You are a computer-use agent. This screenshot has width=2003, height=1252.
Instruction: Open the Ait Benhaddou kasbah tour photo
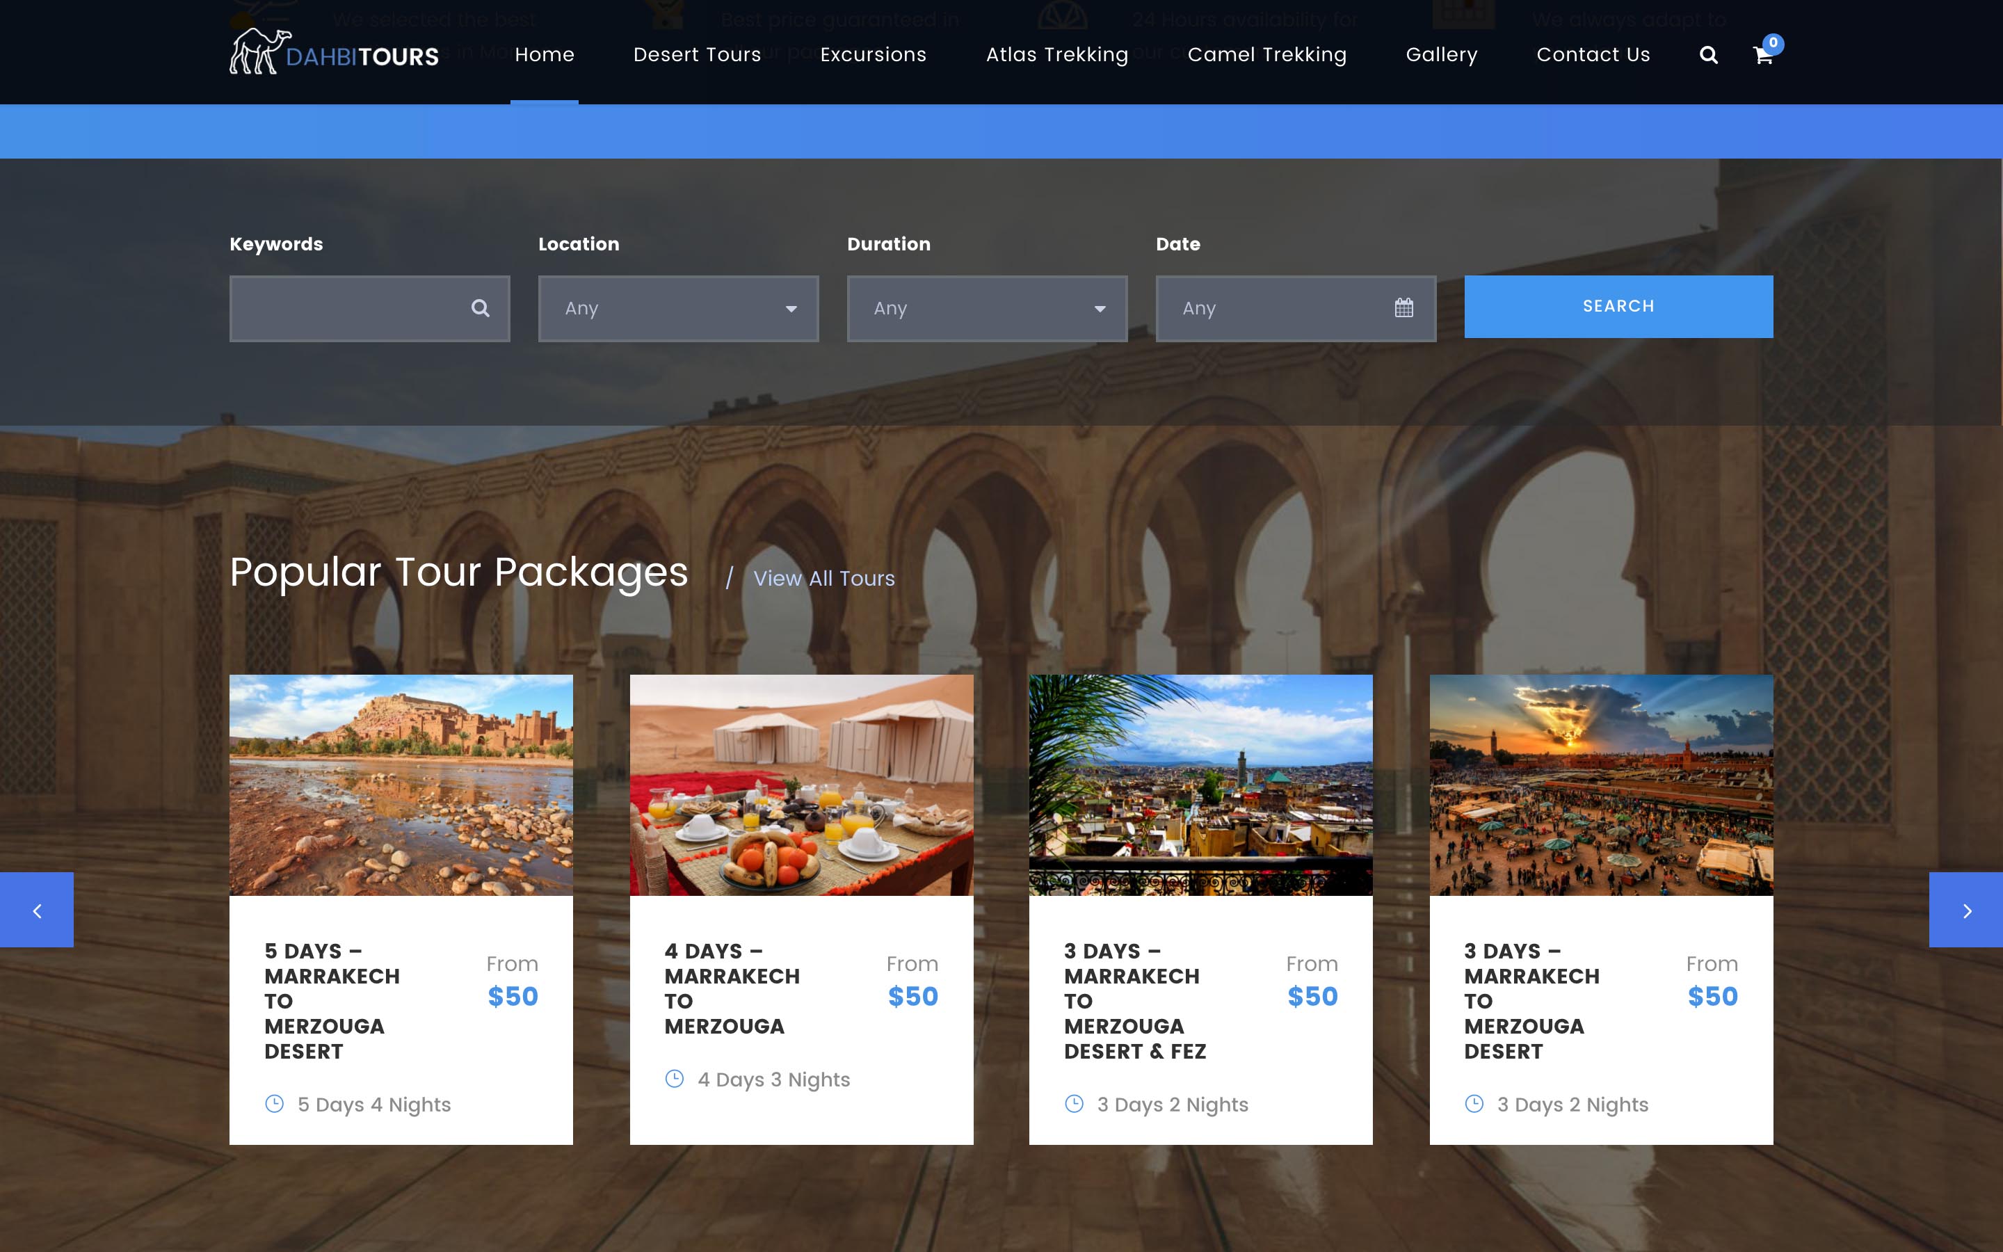click(x=401, y=785)
